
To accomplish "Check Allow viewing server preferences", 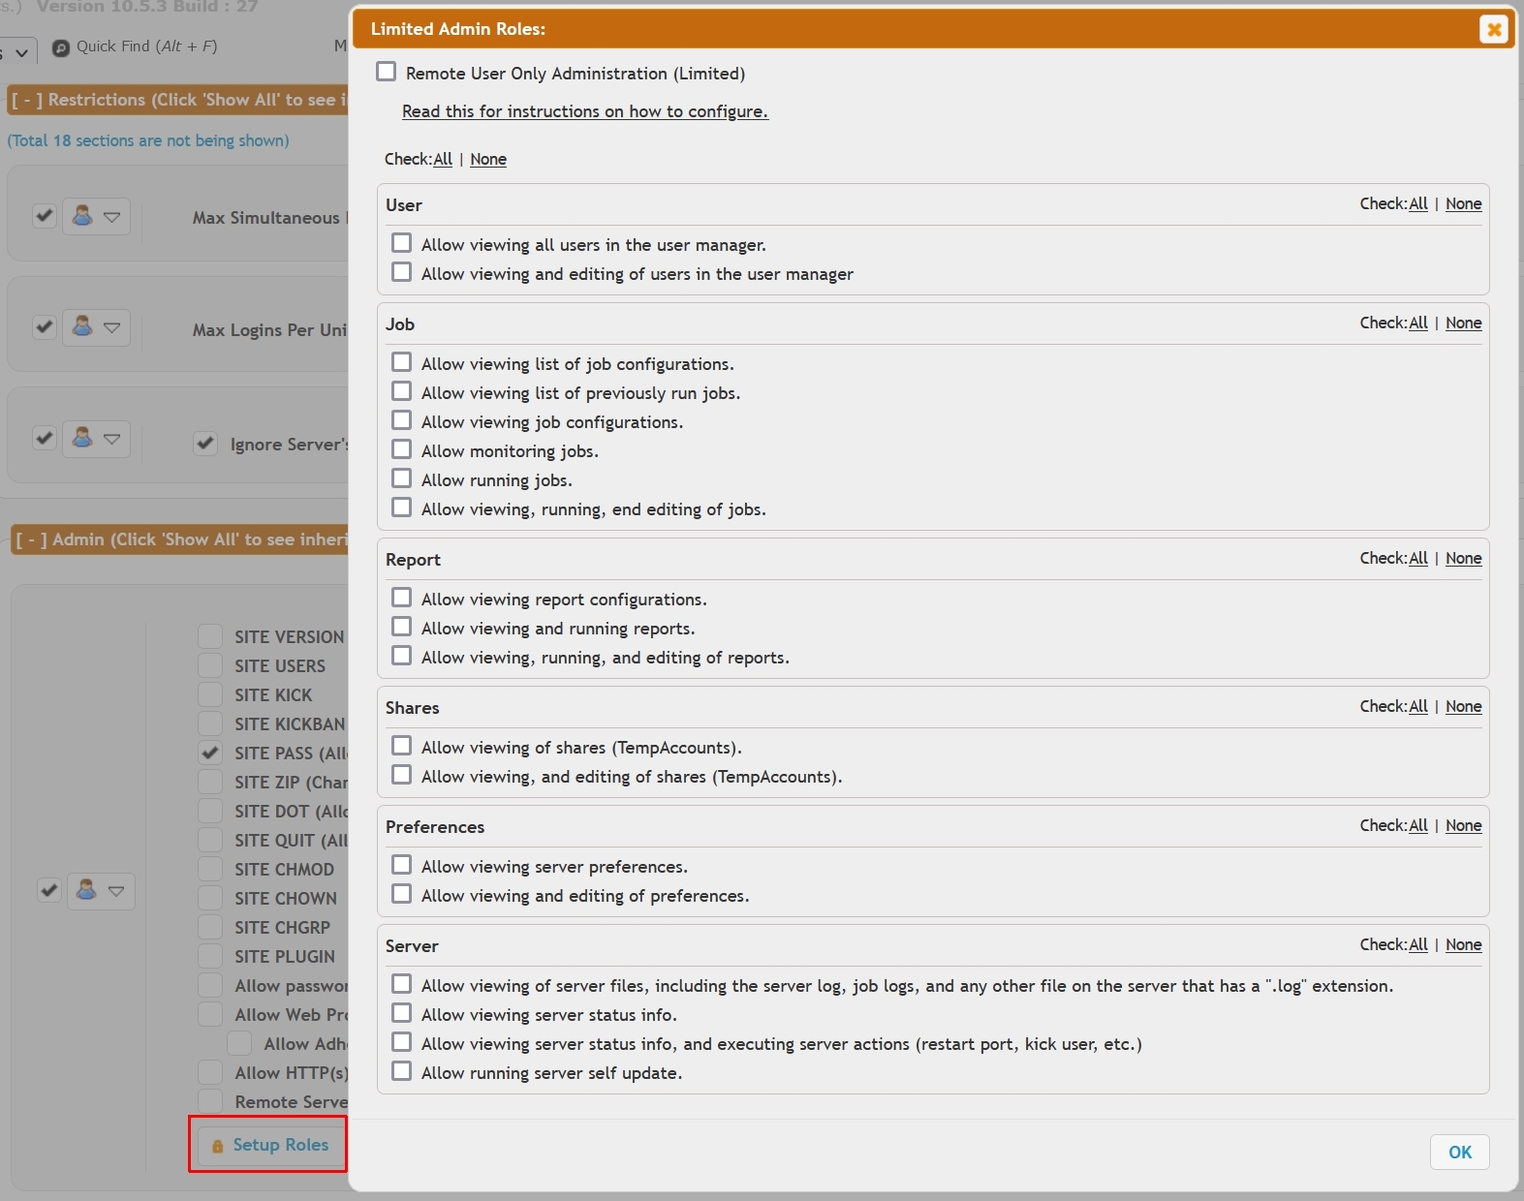I will (x=402, y=865).
